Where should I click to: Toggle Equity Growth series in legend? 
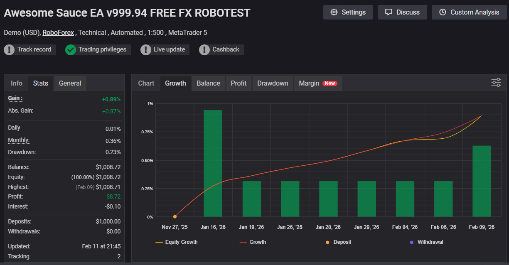click(177, 242)
